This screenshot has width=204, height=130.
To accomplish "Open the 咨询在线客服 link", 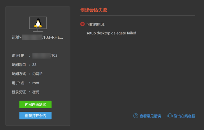I will 184,116.
